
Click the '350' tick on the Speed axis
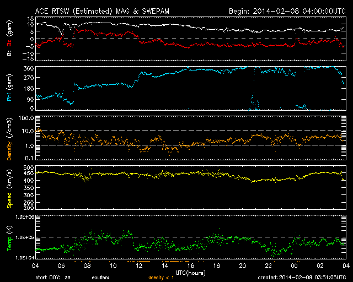pyautogui.click(x=29, y=188)
